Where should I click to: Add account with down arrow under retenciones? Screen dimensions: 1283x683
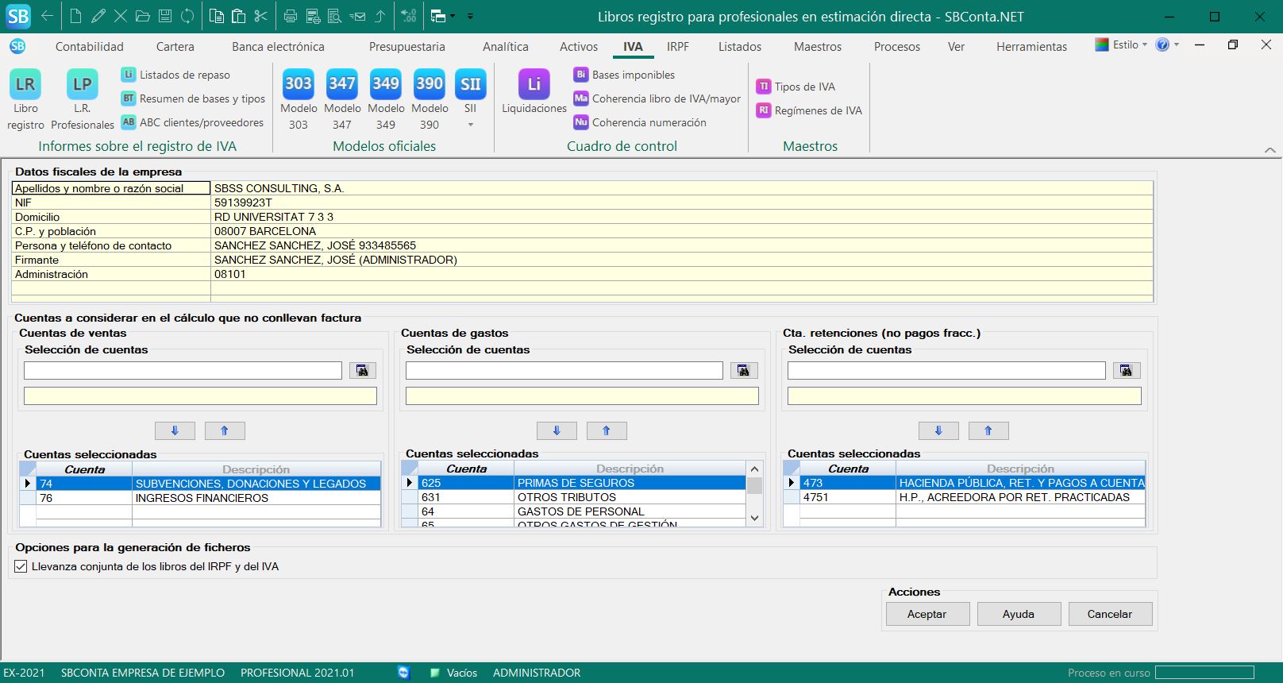[938, 430]
